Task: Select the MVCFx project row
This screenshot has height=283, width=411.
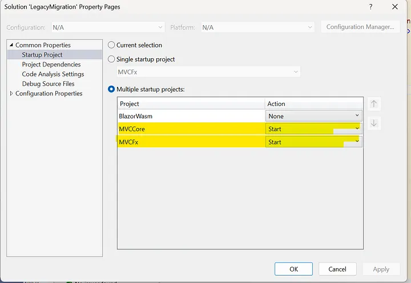Action: (x=191, y=142)
